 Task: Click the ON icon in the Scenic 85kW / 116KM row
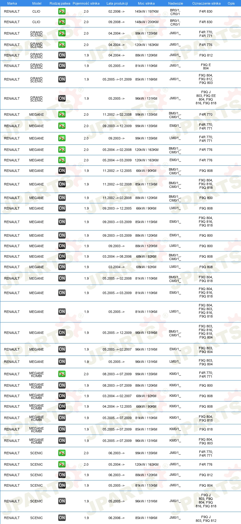(x=62, y=518)
